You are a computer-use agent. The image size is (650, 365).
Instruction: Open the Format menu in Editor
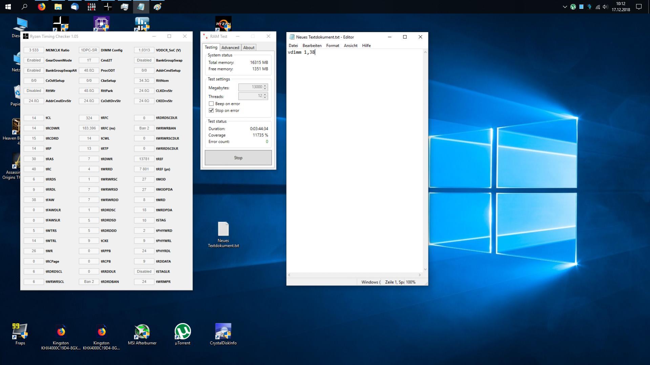tap(332, 46)
